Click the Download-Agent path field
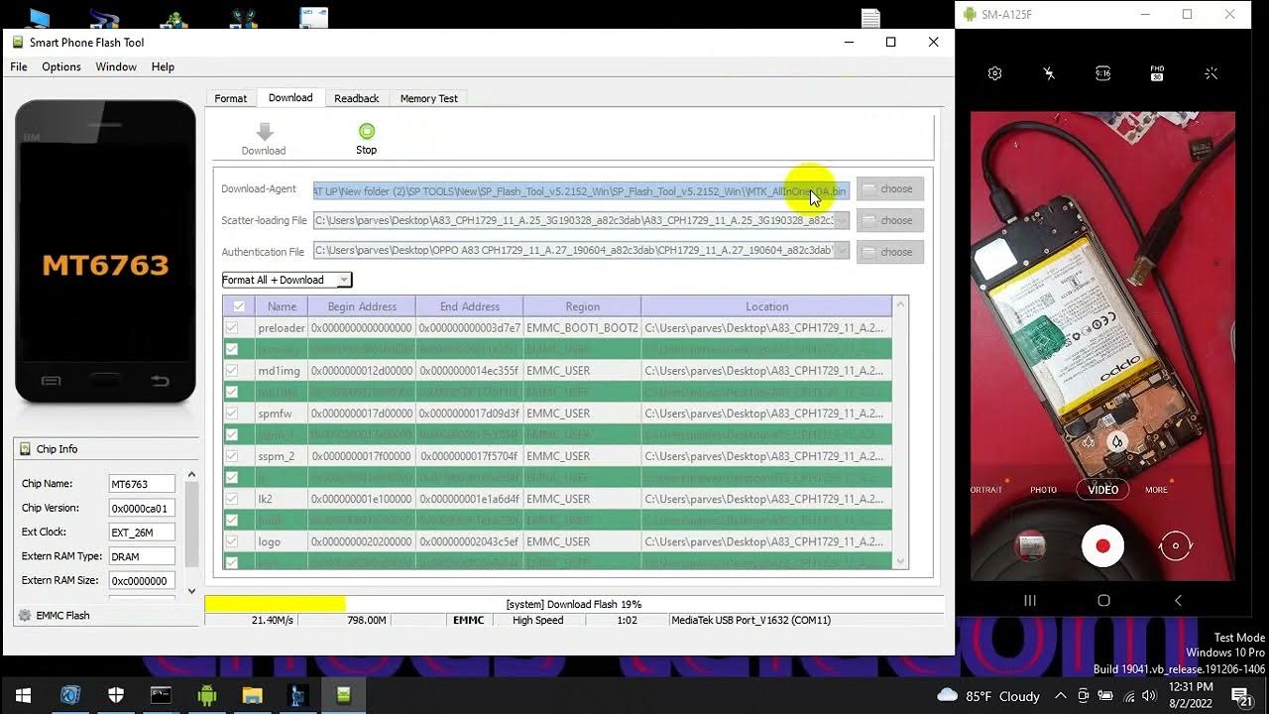 (x=581, y=190)
